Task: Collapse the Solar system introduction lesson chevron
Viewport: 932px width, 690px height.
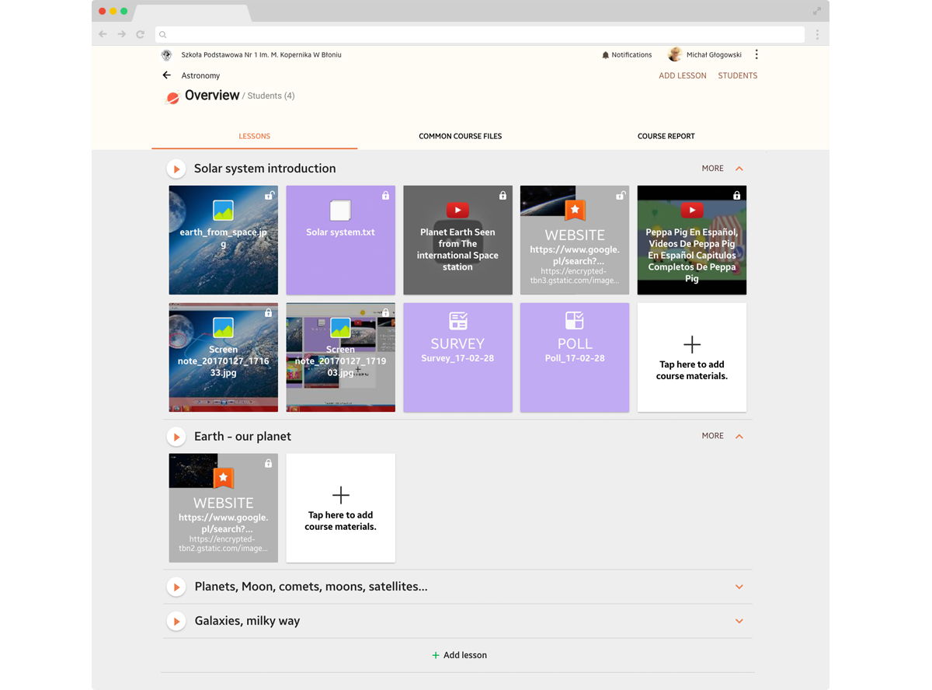Action: coord(739,169)
